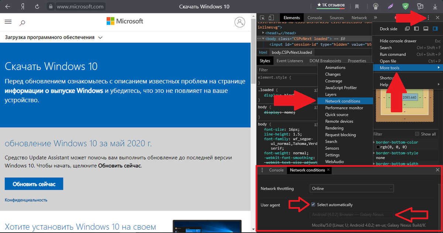Click the lightbulb extension icon
Image resolution: width=443 pixels, height=233 pixels.
[x=375, y=7]
